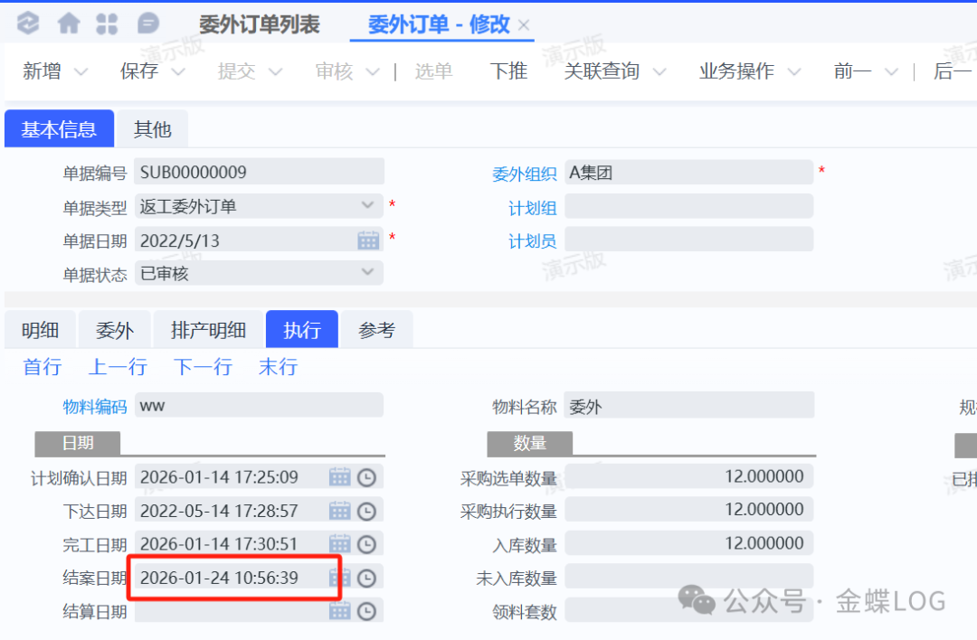Open calendar picker for 完工日期
This screenshot has width=977, height=640.
point(339,545)
